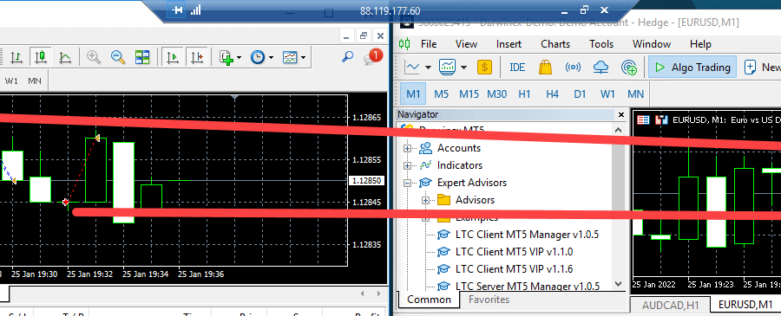Open Window menu in MetaTrader 5
The image size is (781, 316).
click(x=652, y=44)
